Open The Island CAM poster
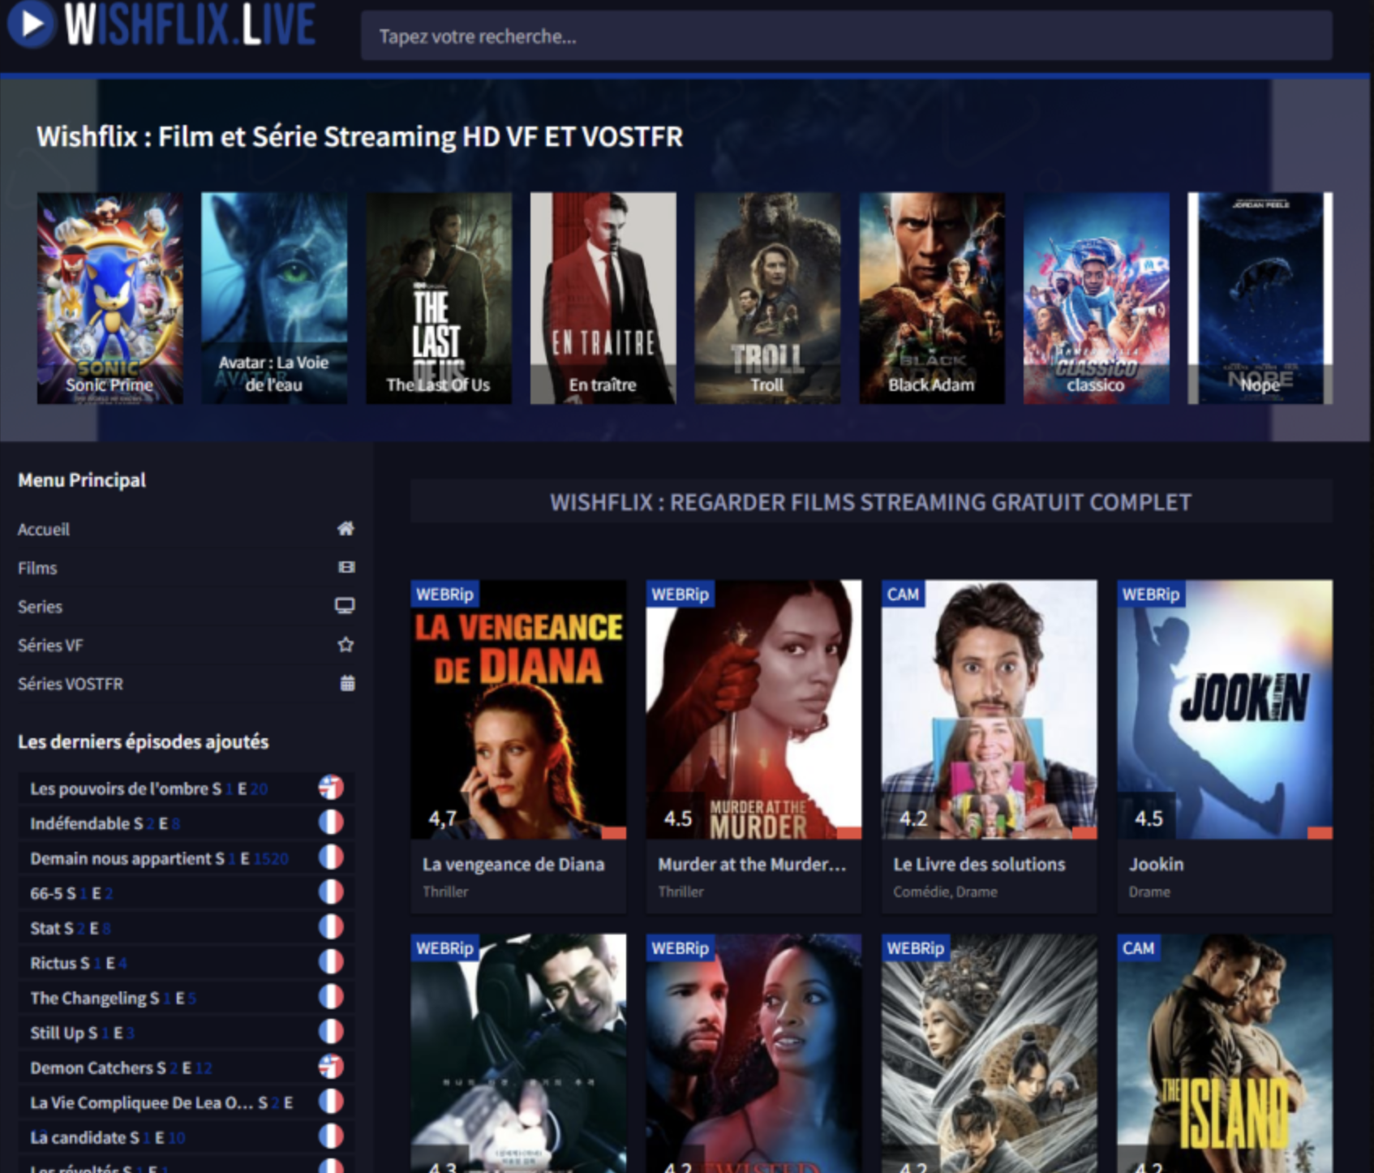 [1225, 1053]
